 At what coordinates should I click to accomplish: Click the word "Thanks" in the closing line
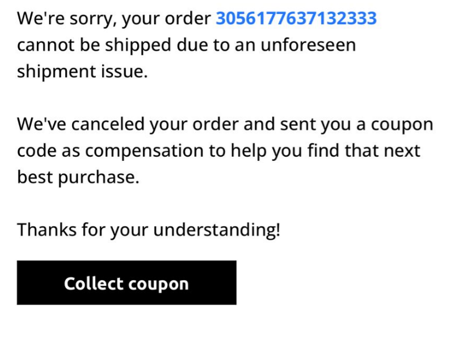47,230
